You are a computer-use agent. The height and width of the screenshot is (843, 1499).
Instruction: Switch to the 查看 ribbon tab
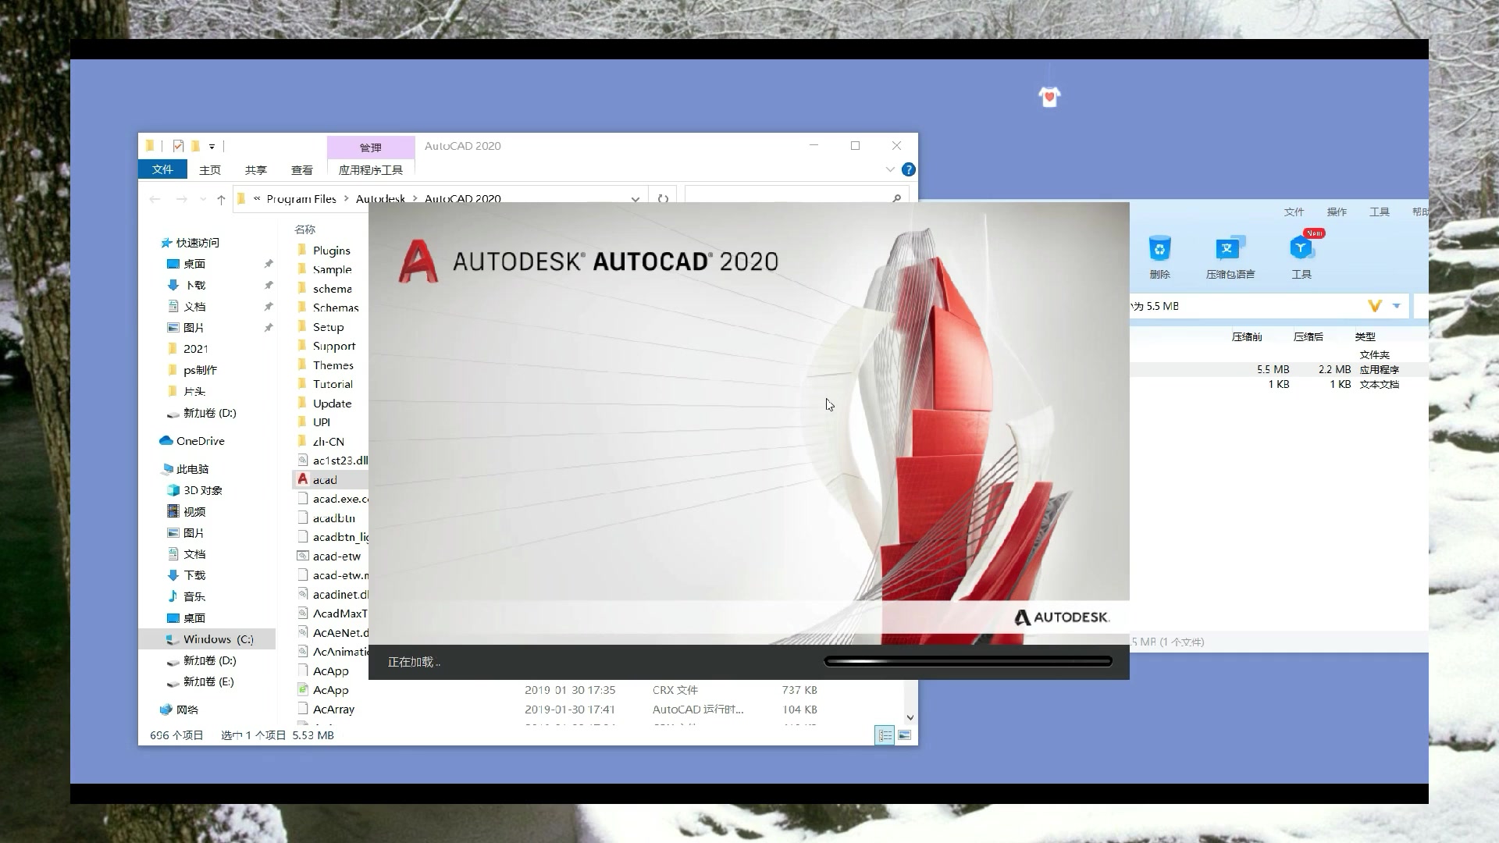tap(301, 169)
